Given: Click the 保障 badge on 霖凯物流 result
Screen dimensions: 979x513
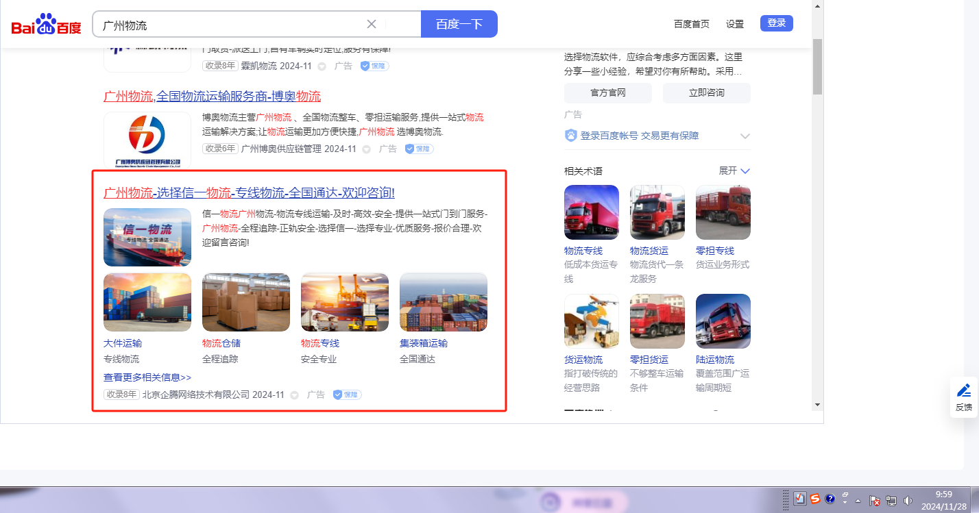Looking at the screenshot, I should coord(374,66).
